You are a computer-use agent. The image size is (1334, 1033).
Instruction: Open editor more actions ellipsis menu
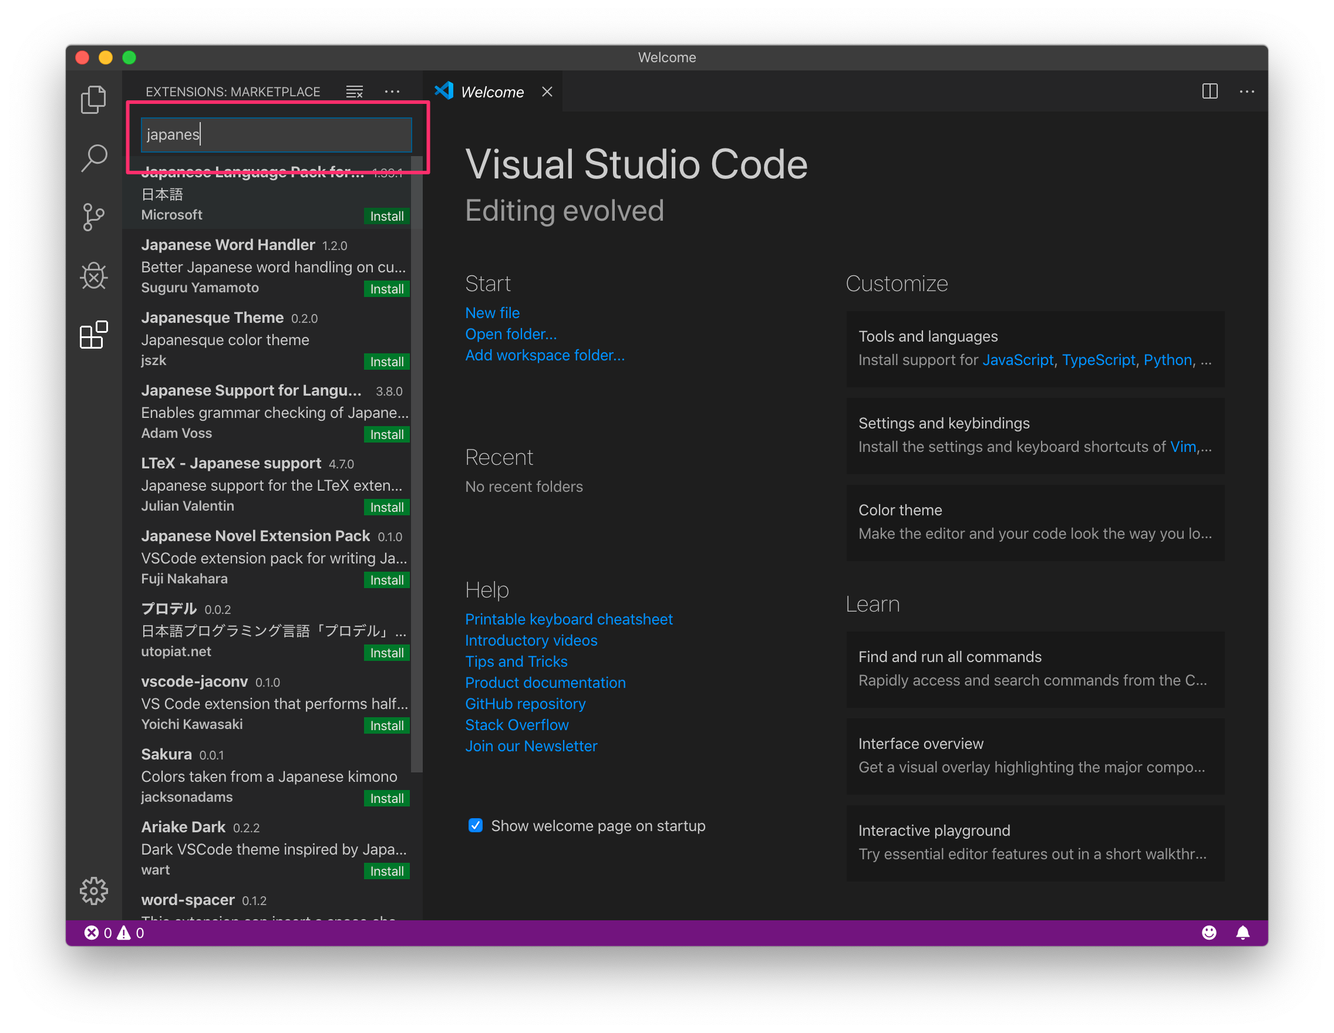coord(1247,92)
